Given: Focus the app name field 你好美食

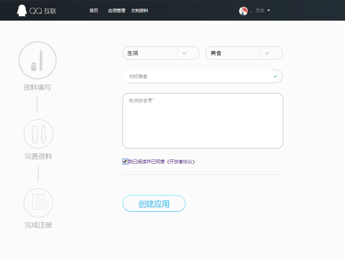Looking at the screenshot, I should pos(203,76).
